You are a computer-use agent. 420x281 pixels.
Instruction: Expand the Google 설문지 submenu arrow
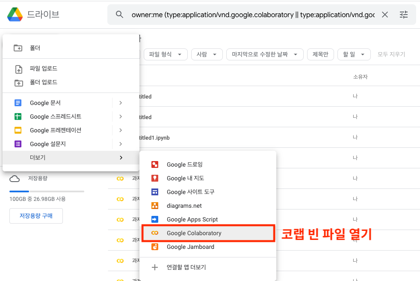coord(121,144)
